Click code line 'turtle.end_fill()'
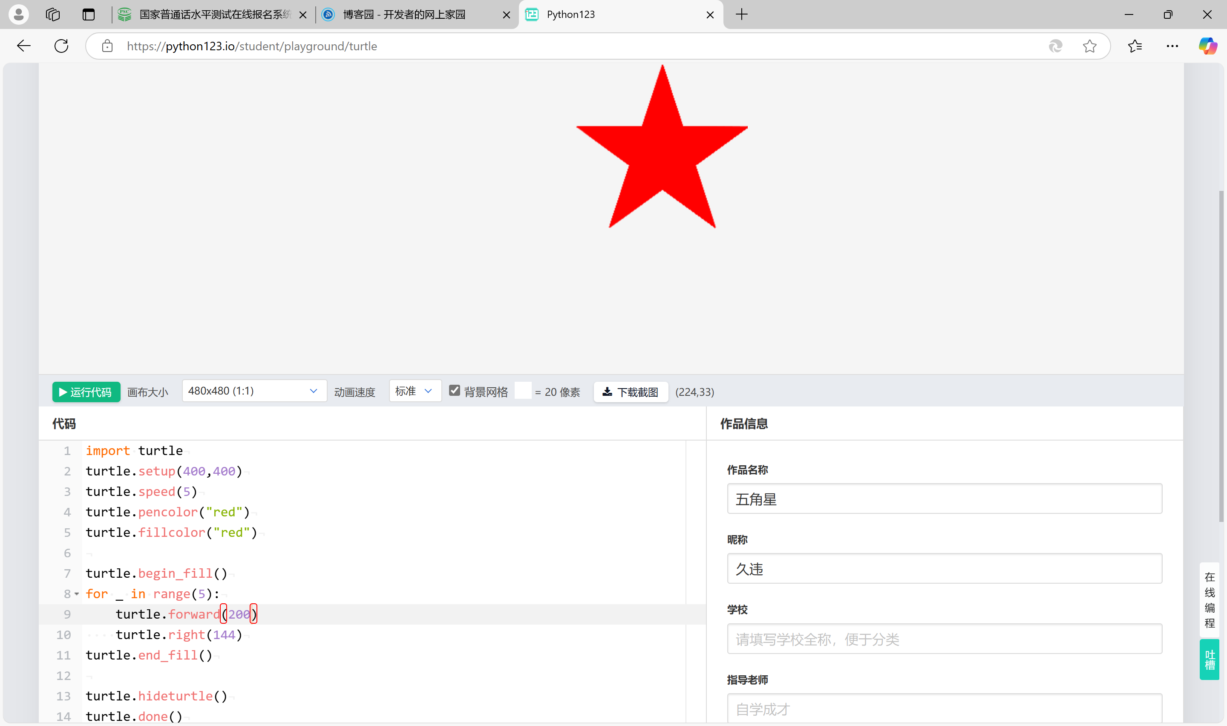 pyautogui.click(x=149, y=656)
